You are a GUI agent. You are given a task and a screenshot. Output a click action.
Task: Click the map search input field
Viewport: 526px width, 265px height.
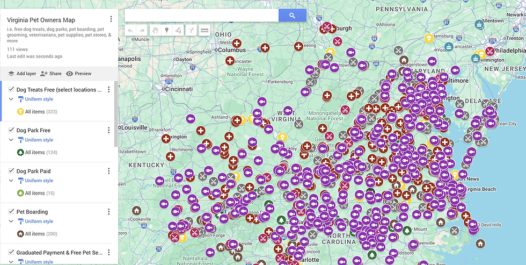[202, 16]
